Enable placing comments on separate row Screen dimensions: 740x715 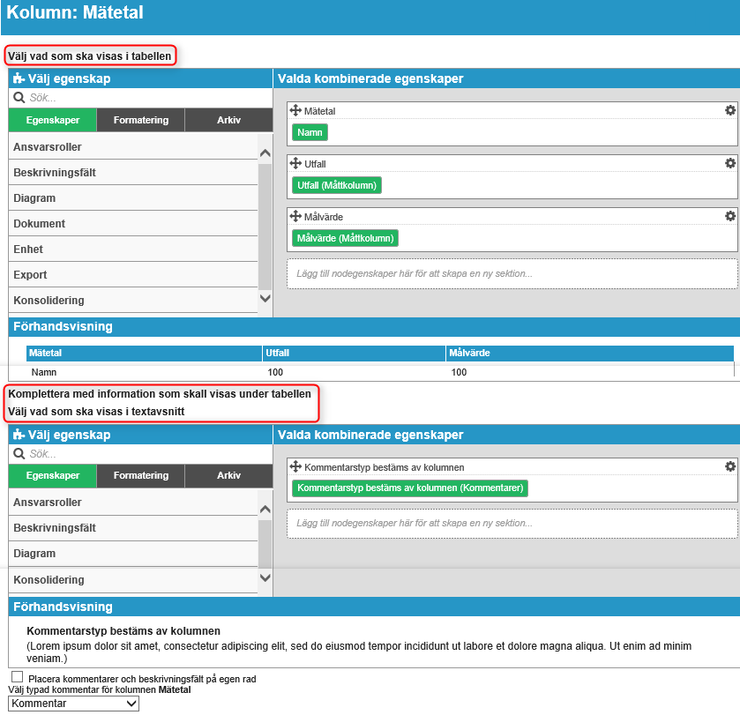17,676
